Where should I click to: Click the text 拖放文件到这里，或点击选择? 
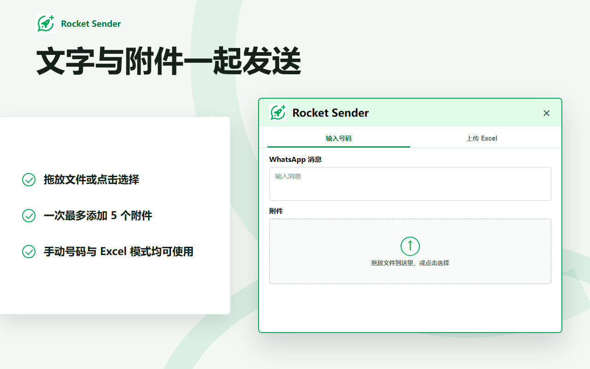tap(410, 263)
